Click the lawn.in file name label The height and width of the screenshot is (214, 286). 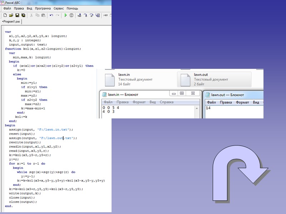point(124,75)
